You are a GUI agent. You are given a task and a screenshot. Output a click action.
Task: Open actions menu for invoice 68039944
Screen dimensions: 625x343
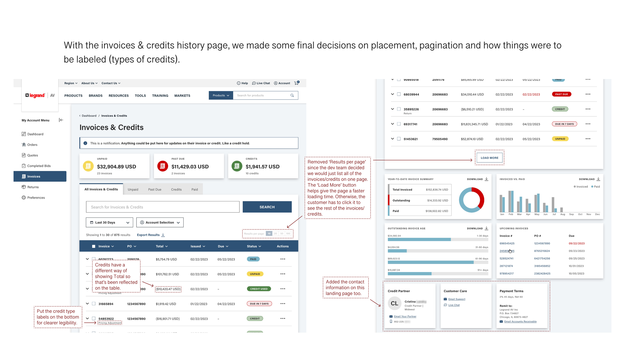(x=588, y=94)
